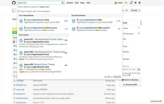Click file icon next to crxmake.sh
The width and height of the screenshot is (164, 104).
[14, 94]
